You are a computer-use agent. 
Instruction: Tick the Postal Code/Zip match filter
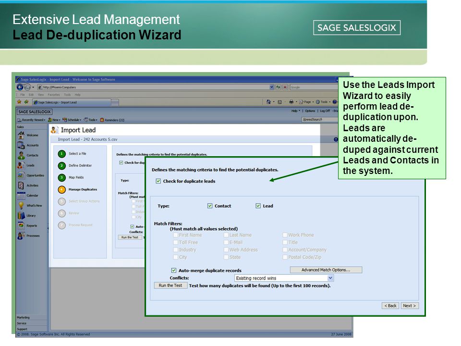pyautogui.click(x=285, y=257)
